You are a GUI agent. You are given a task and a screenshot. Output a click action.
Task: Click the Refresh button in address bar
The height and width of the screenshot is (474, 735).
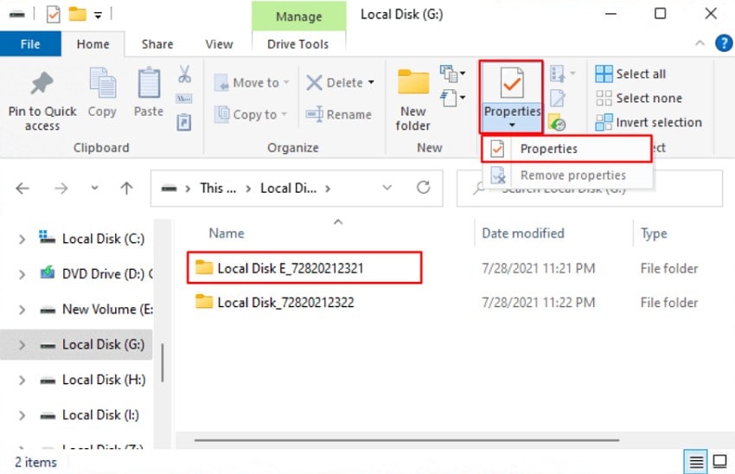(x=424, y=188)
